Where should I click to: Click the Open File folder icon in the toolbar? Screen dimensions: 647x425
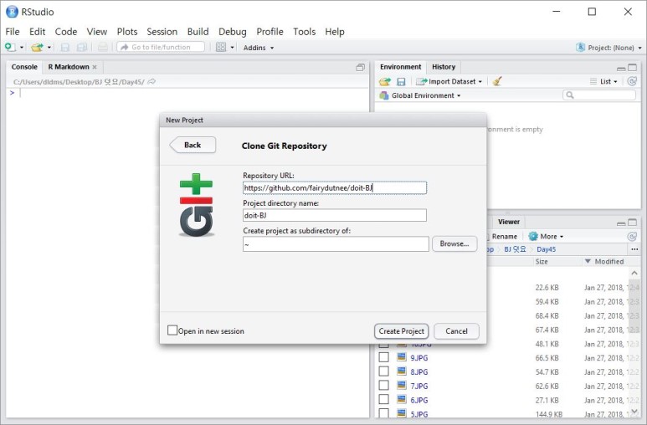point(37,47)
